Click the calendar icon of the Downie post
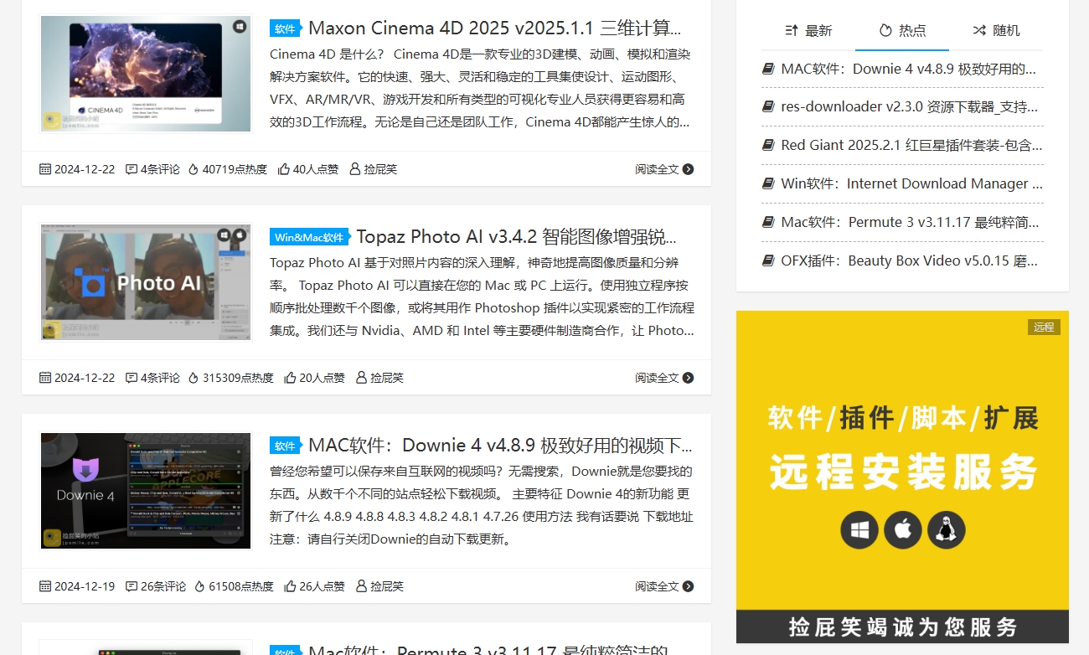Viewport: 1089px width, 655px height. 45,586
